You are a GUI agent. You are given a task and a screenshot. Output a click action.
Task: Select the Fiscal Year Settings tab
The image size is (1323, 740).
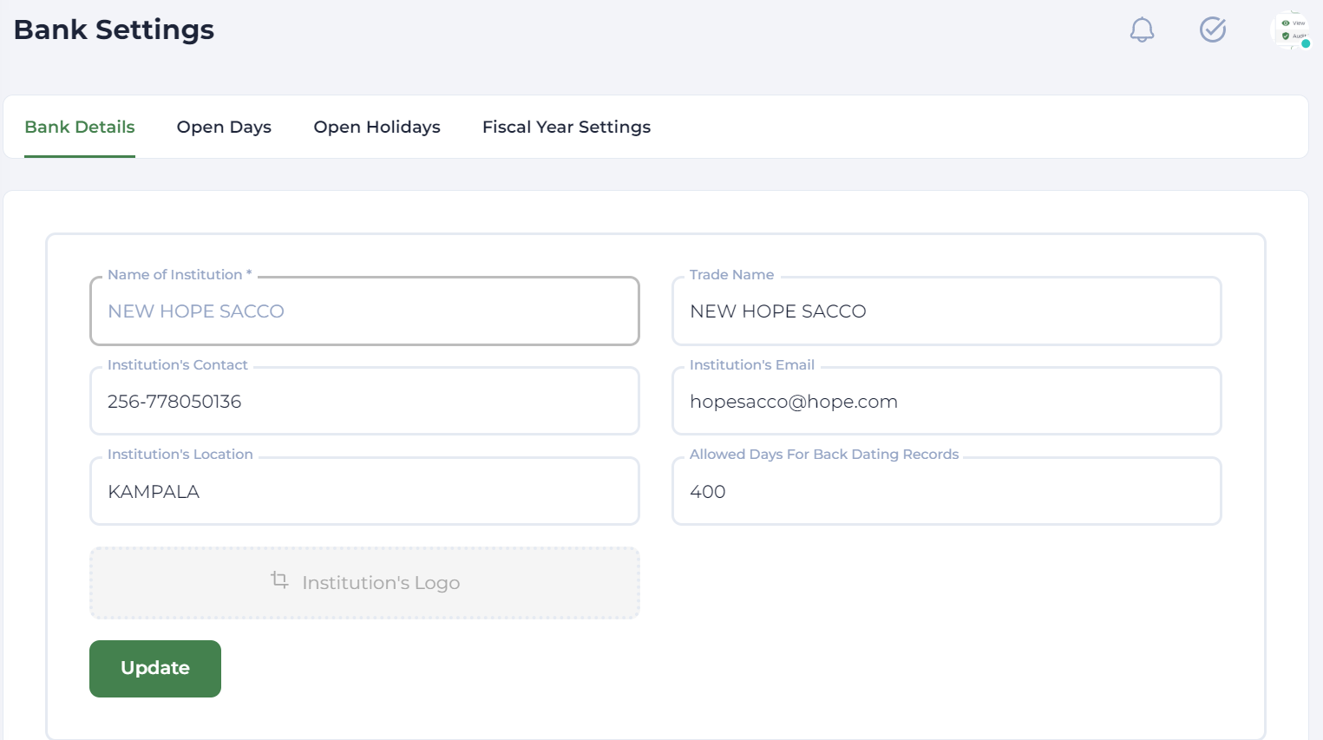(x=566, y=127)
